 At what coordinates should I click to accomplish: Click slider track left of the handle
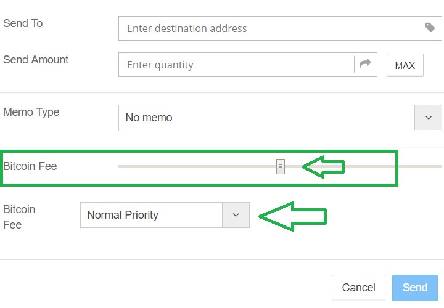point(197,166)
